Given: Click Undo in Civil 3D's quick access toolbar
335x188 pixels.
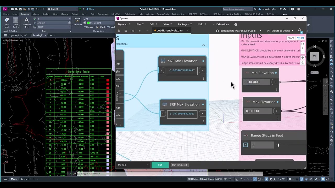Looking at the screenshot, I should (x=37, y=9).
